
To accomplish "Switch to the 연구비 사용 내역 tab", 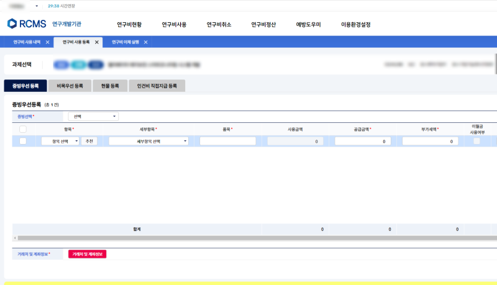I will pyautogui.click(x=27, y=42).
